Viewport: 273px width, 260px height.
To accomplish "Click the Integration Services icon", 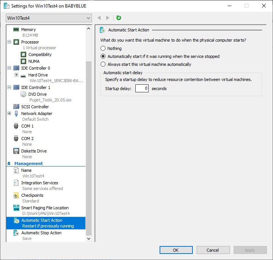I will pyautogui.click(x=16, y=183).
